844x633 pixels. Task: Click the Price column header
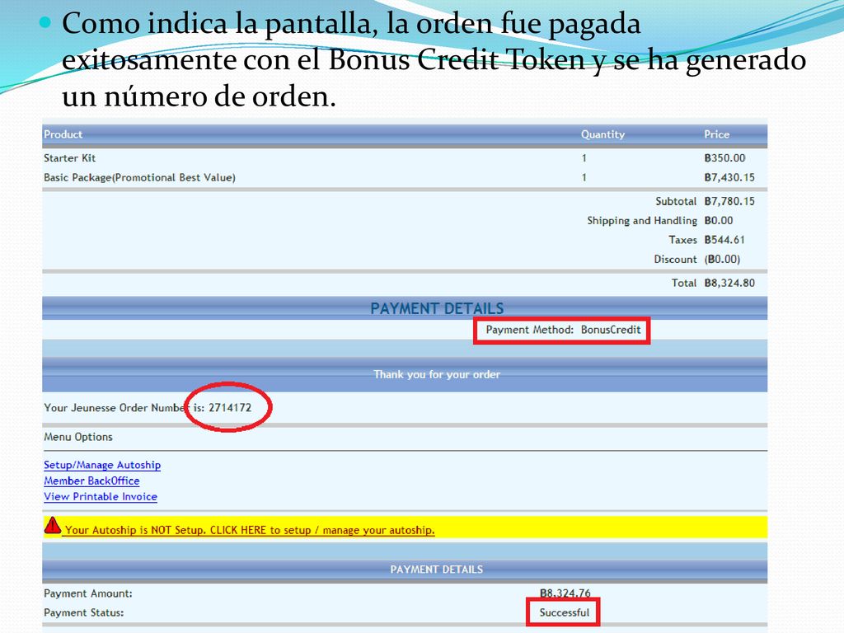(x=717, y=134)
